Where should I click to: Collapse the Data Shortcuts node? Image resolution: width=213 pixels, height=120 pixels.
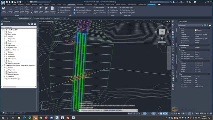[2, 65]
